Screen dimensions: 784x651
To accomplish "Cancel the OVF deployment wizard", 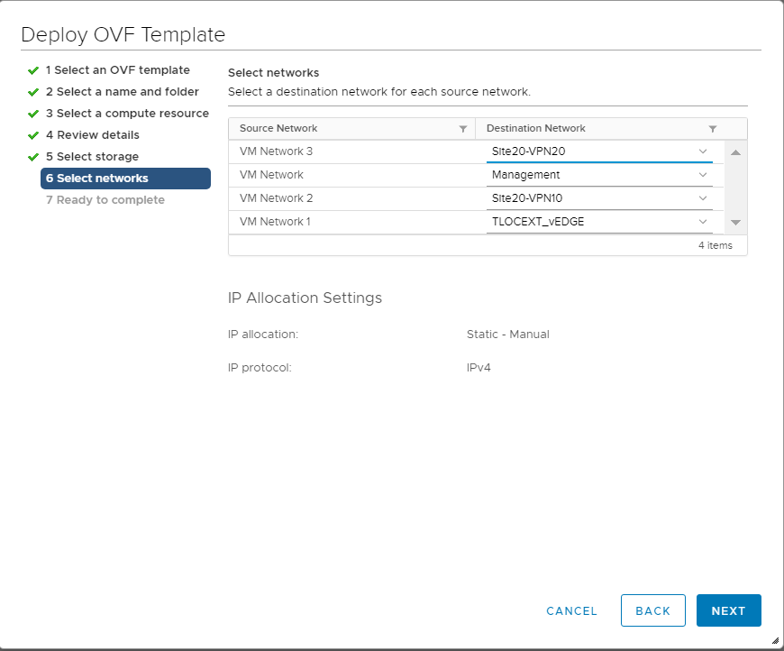I will 571,611.
